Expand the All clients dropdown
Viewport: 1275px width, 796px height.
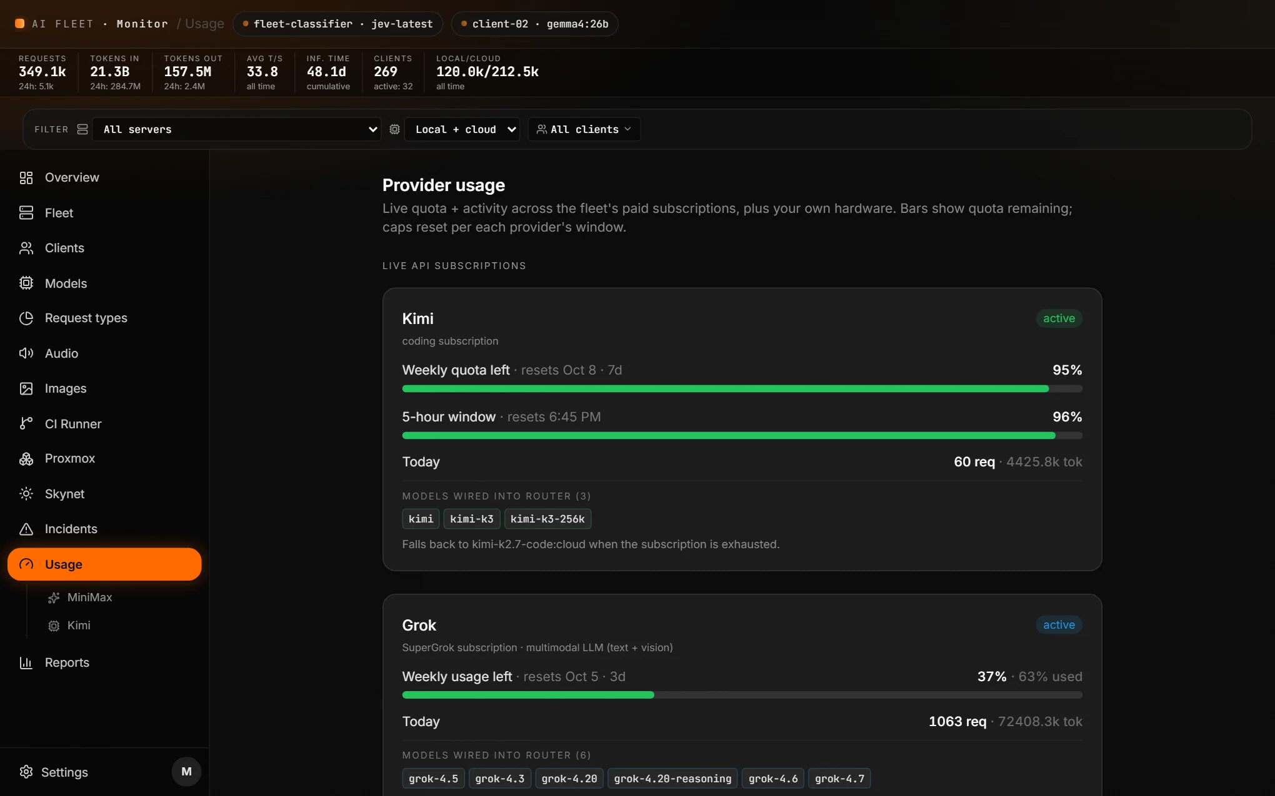[x=584, y=129]
